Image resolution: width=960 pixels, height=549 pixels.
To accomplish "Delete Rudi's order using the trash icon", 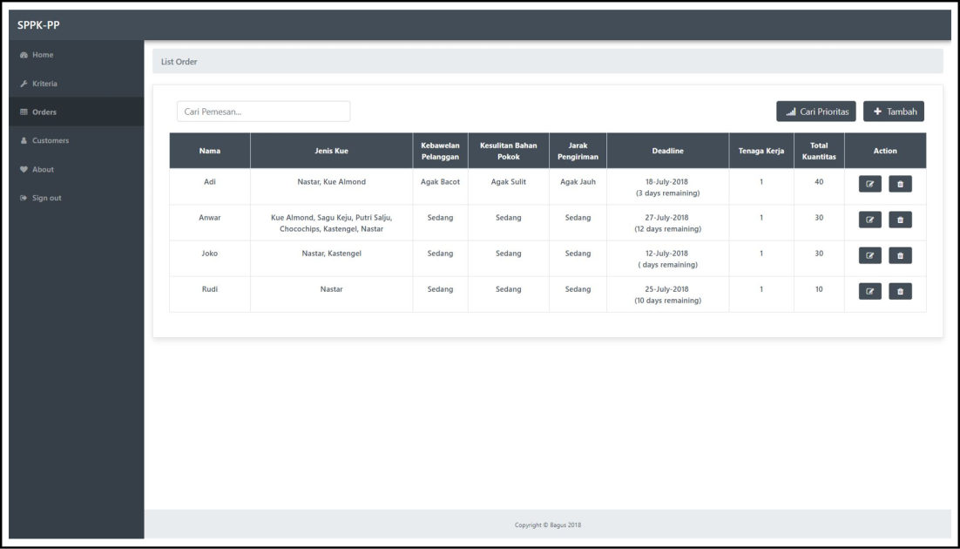I will point(900,291).
